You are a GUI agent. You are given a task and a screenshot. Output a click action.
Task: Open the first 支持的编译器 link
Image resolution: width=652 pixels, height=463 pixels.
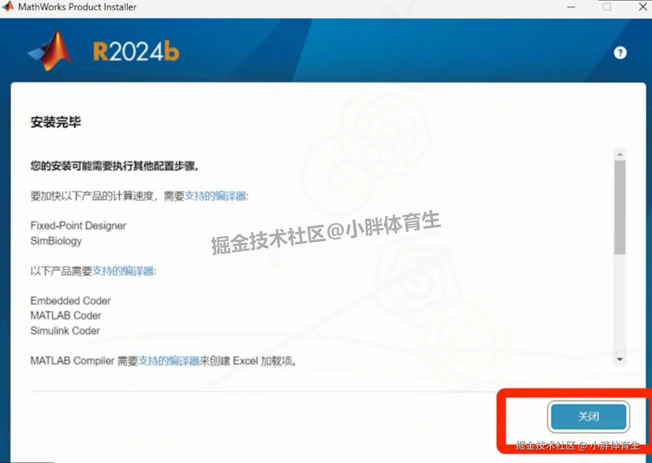click(217, 197)
